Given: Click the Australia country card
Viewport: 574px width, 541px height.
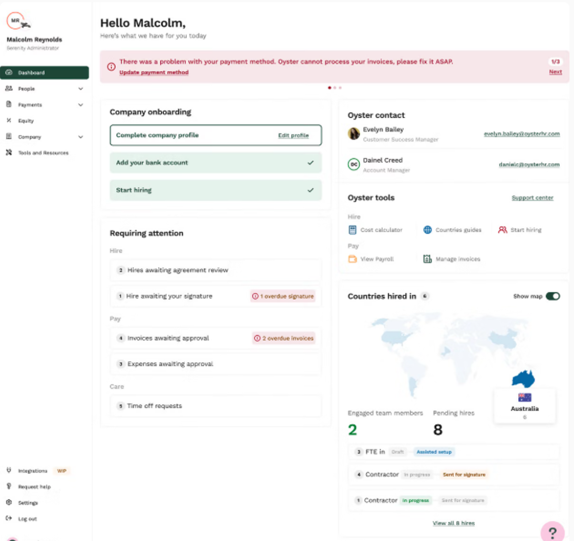Looking at the screenshot, I should 525,406.
